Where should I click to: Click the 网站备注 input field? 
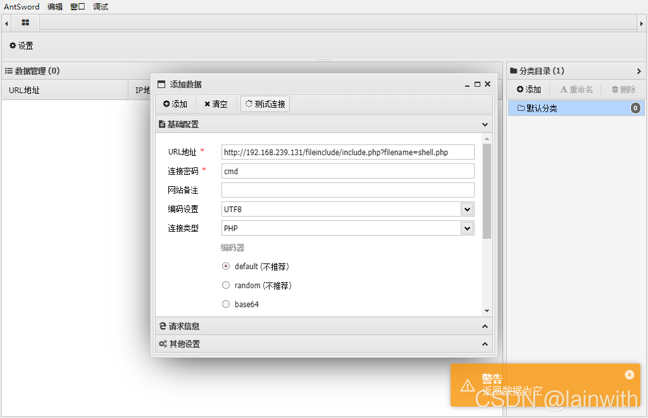tap(347, 190)
